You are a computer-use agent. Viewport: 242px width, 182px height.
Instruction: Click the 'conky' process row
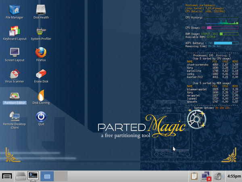coord(212,74)
